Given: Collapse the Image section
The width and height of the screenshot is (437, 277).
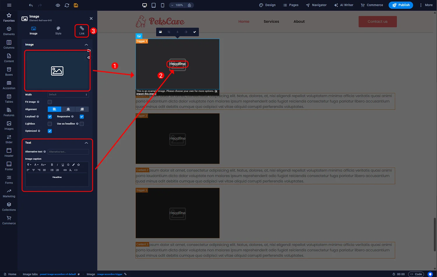Looking at the screenshot, I should coord(86,45).
